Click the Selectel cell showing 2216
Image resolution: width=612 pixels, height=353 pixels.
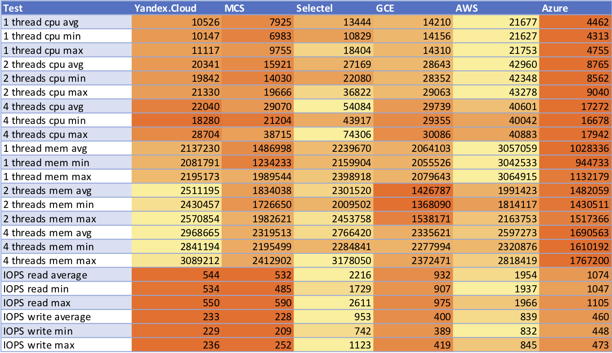coord(334,275)
